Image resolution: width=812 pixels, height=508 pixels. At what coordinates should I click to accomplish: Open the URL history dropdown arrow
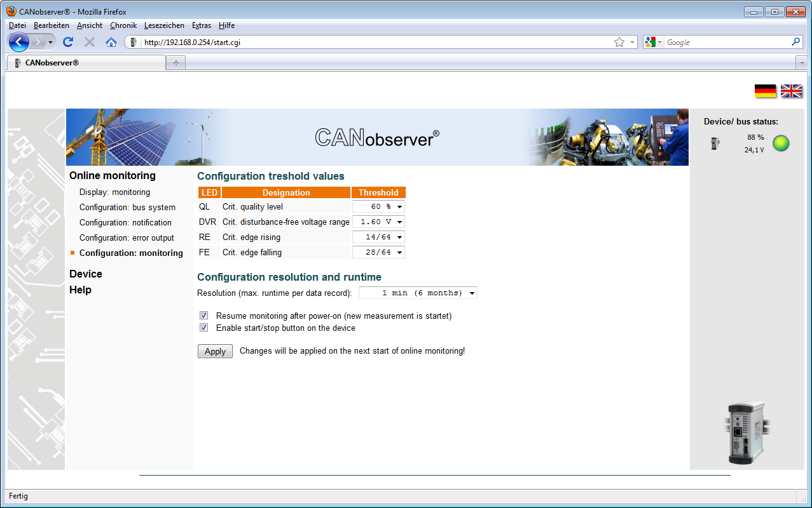pos(632,43)
